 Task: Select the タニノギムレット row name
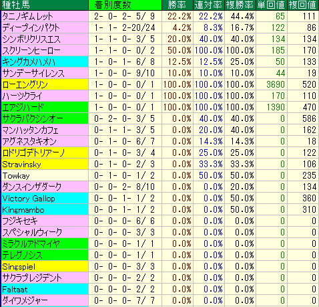[28, 16]
